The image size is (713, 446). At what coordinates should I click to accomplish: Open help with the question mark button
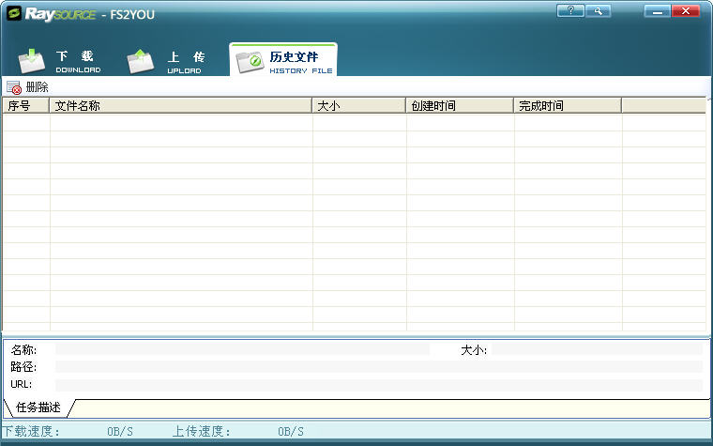coord(570,10)
